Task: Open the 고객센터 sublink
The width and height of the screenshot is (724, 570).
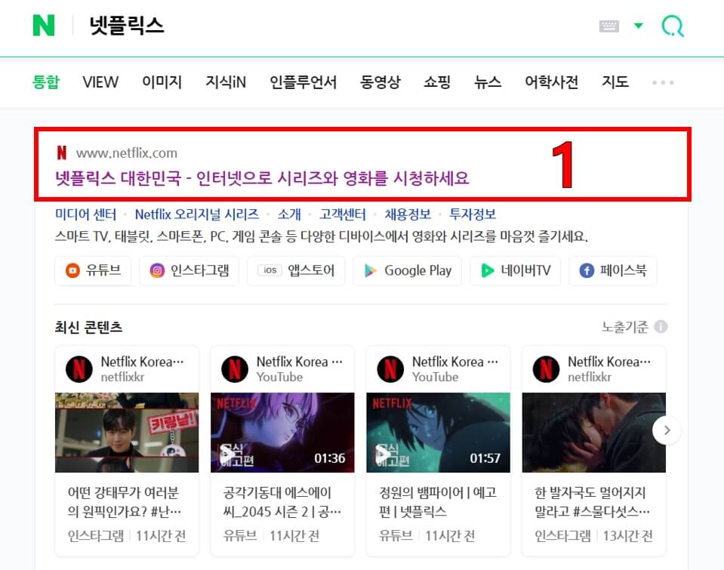Action: pyautogui.click(x=343, y=214)
